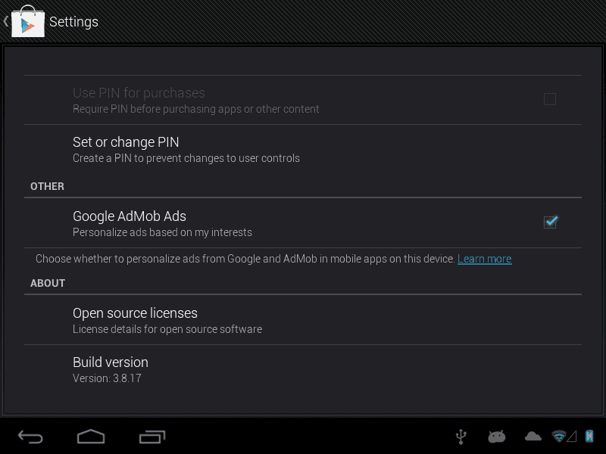The height and width of the screenshot is (454, 606).
Task: Tap the Use PIN for purchases row
Action: [303, 100]
